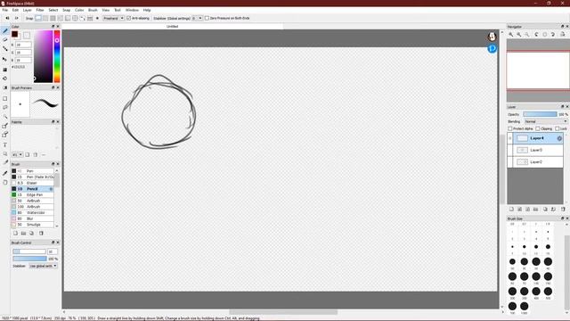Open Layer4 settings gear icon
The height and width of the screenshot is (321, 570).
click(x=559, y=138)
